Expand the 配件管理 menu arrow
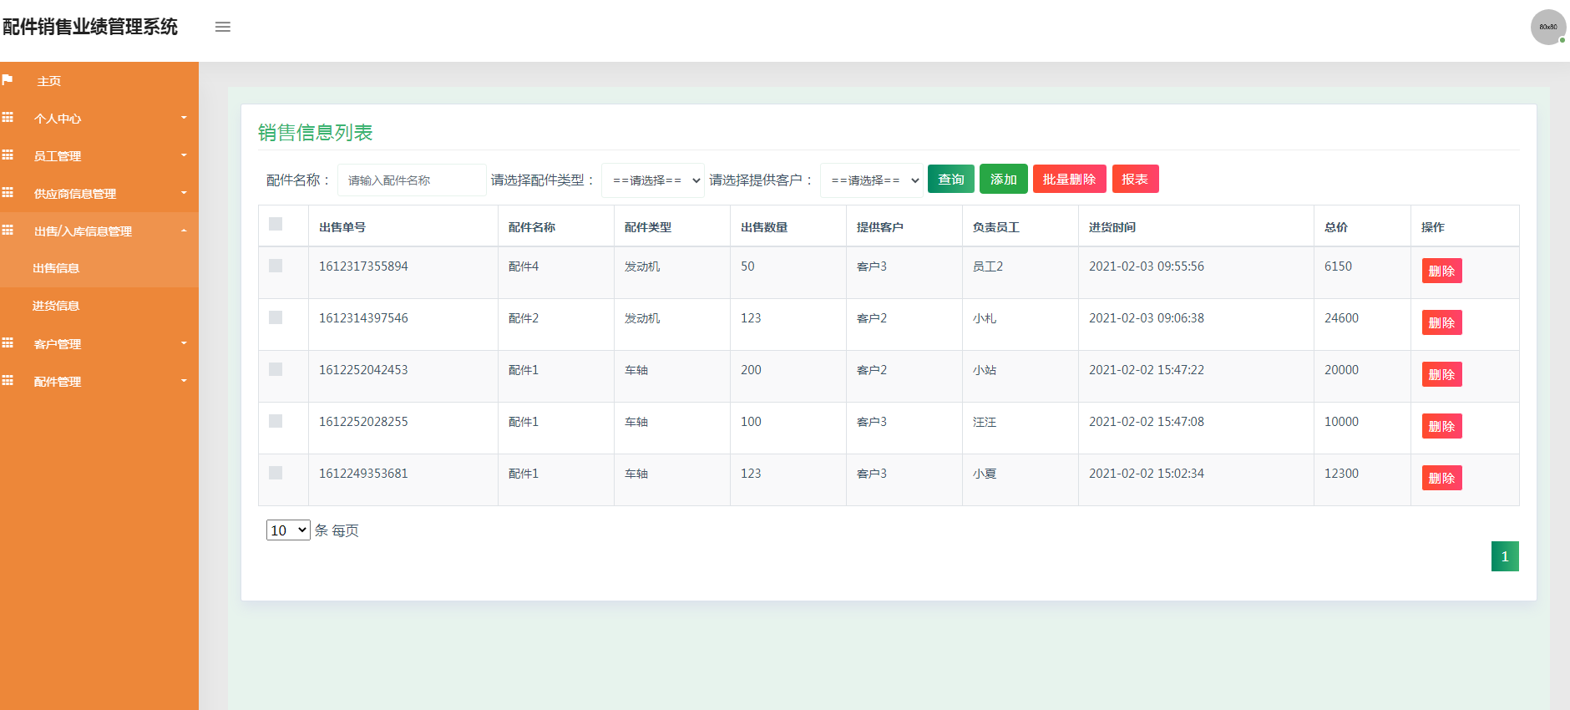This screenshot has height=710, width=1570. (184, 381)
